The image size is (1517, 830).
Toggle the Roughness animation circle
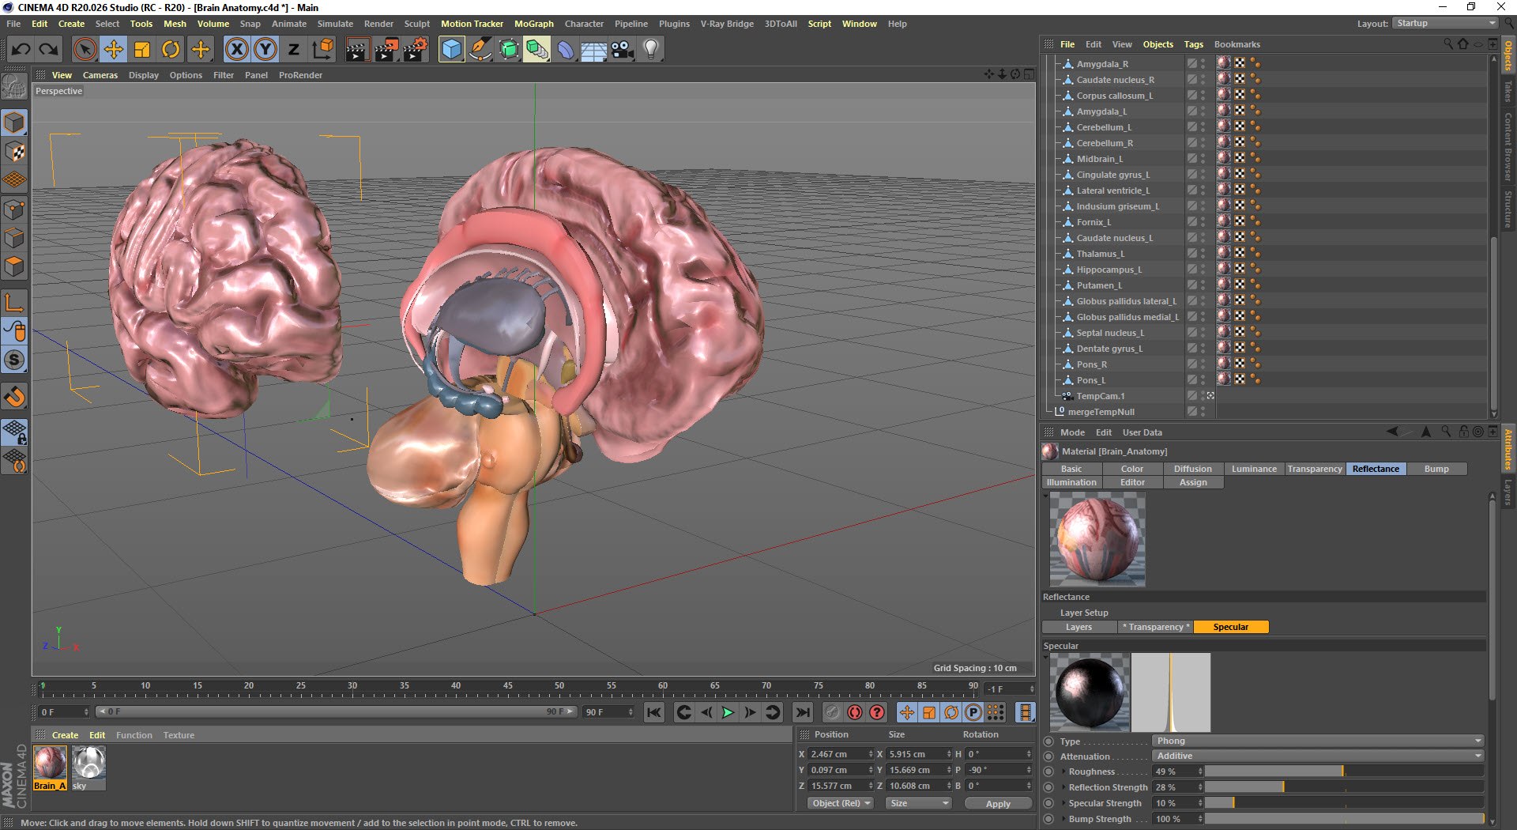pos(1048,772)
